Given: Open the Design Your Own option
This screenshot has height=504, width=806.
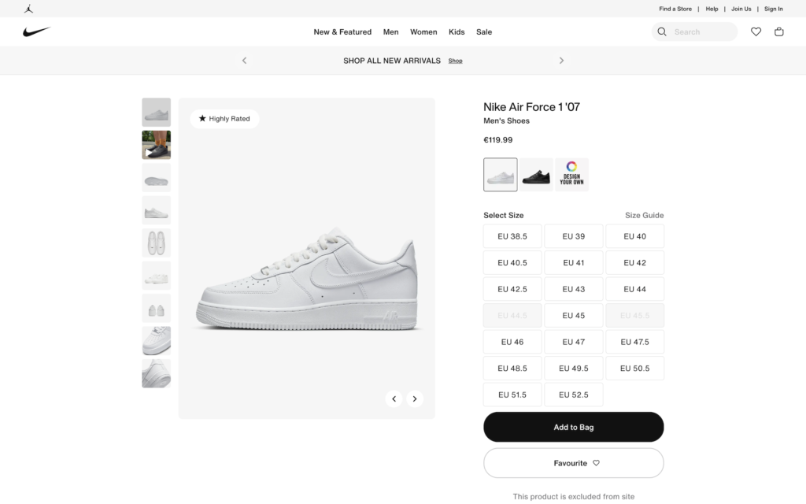Looking at the screenshot, I should [x=571, y=175].
